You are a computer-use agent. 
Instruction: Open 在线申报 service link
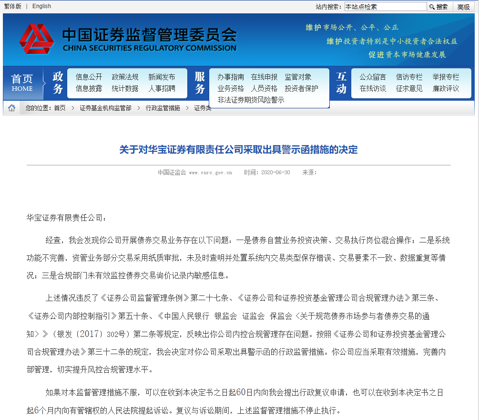click(x=264, y=77)
